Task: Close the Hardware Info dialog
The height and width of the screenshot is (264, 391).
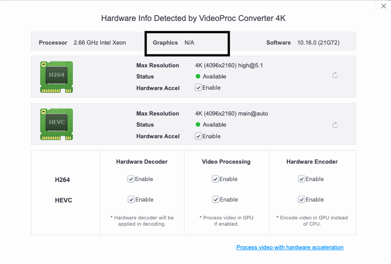Action: tap(383, 6)
